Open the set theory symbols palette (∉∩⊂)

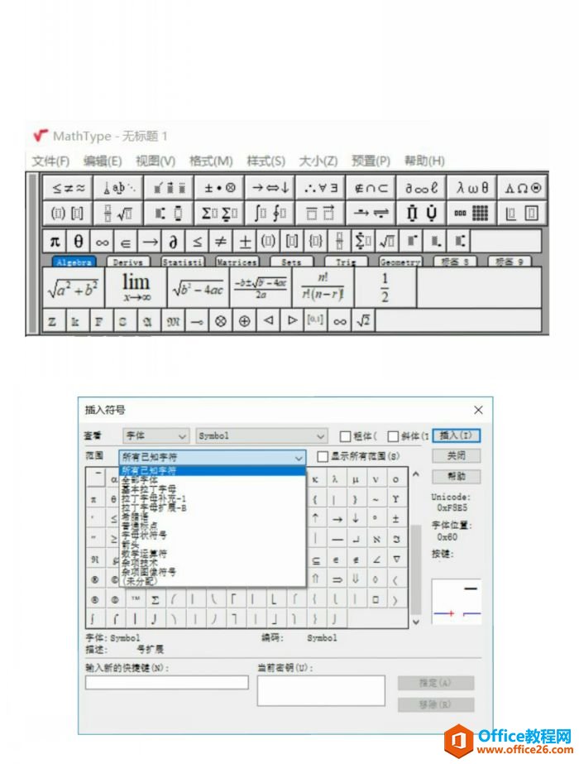[x=371, y=188]
